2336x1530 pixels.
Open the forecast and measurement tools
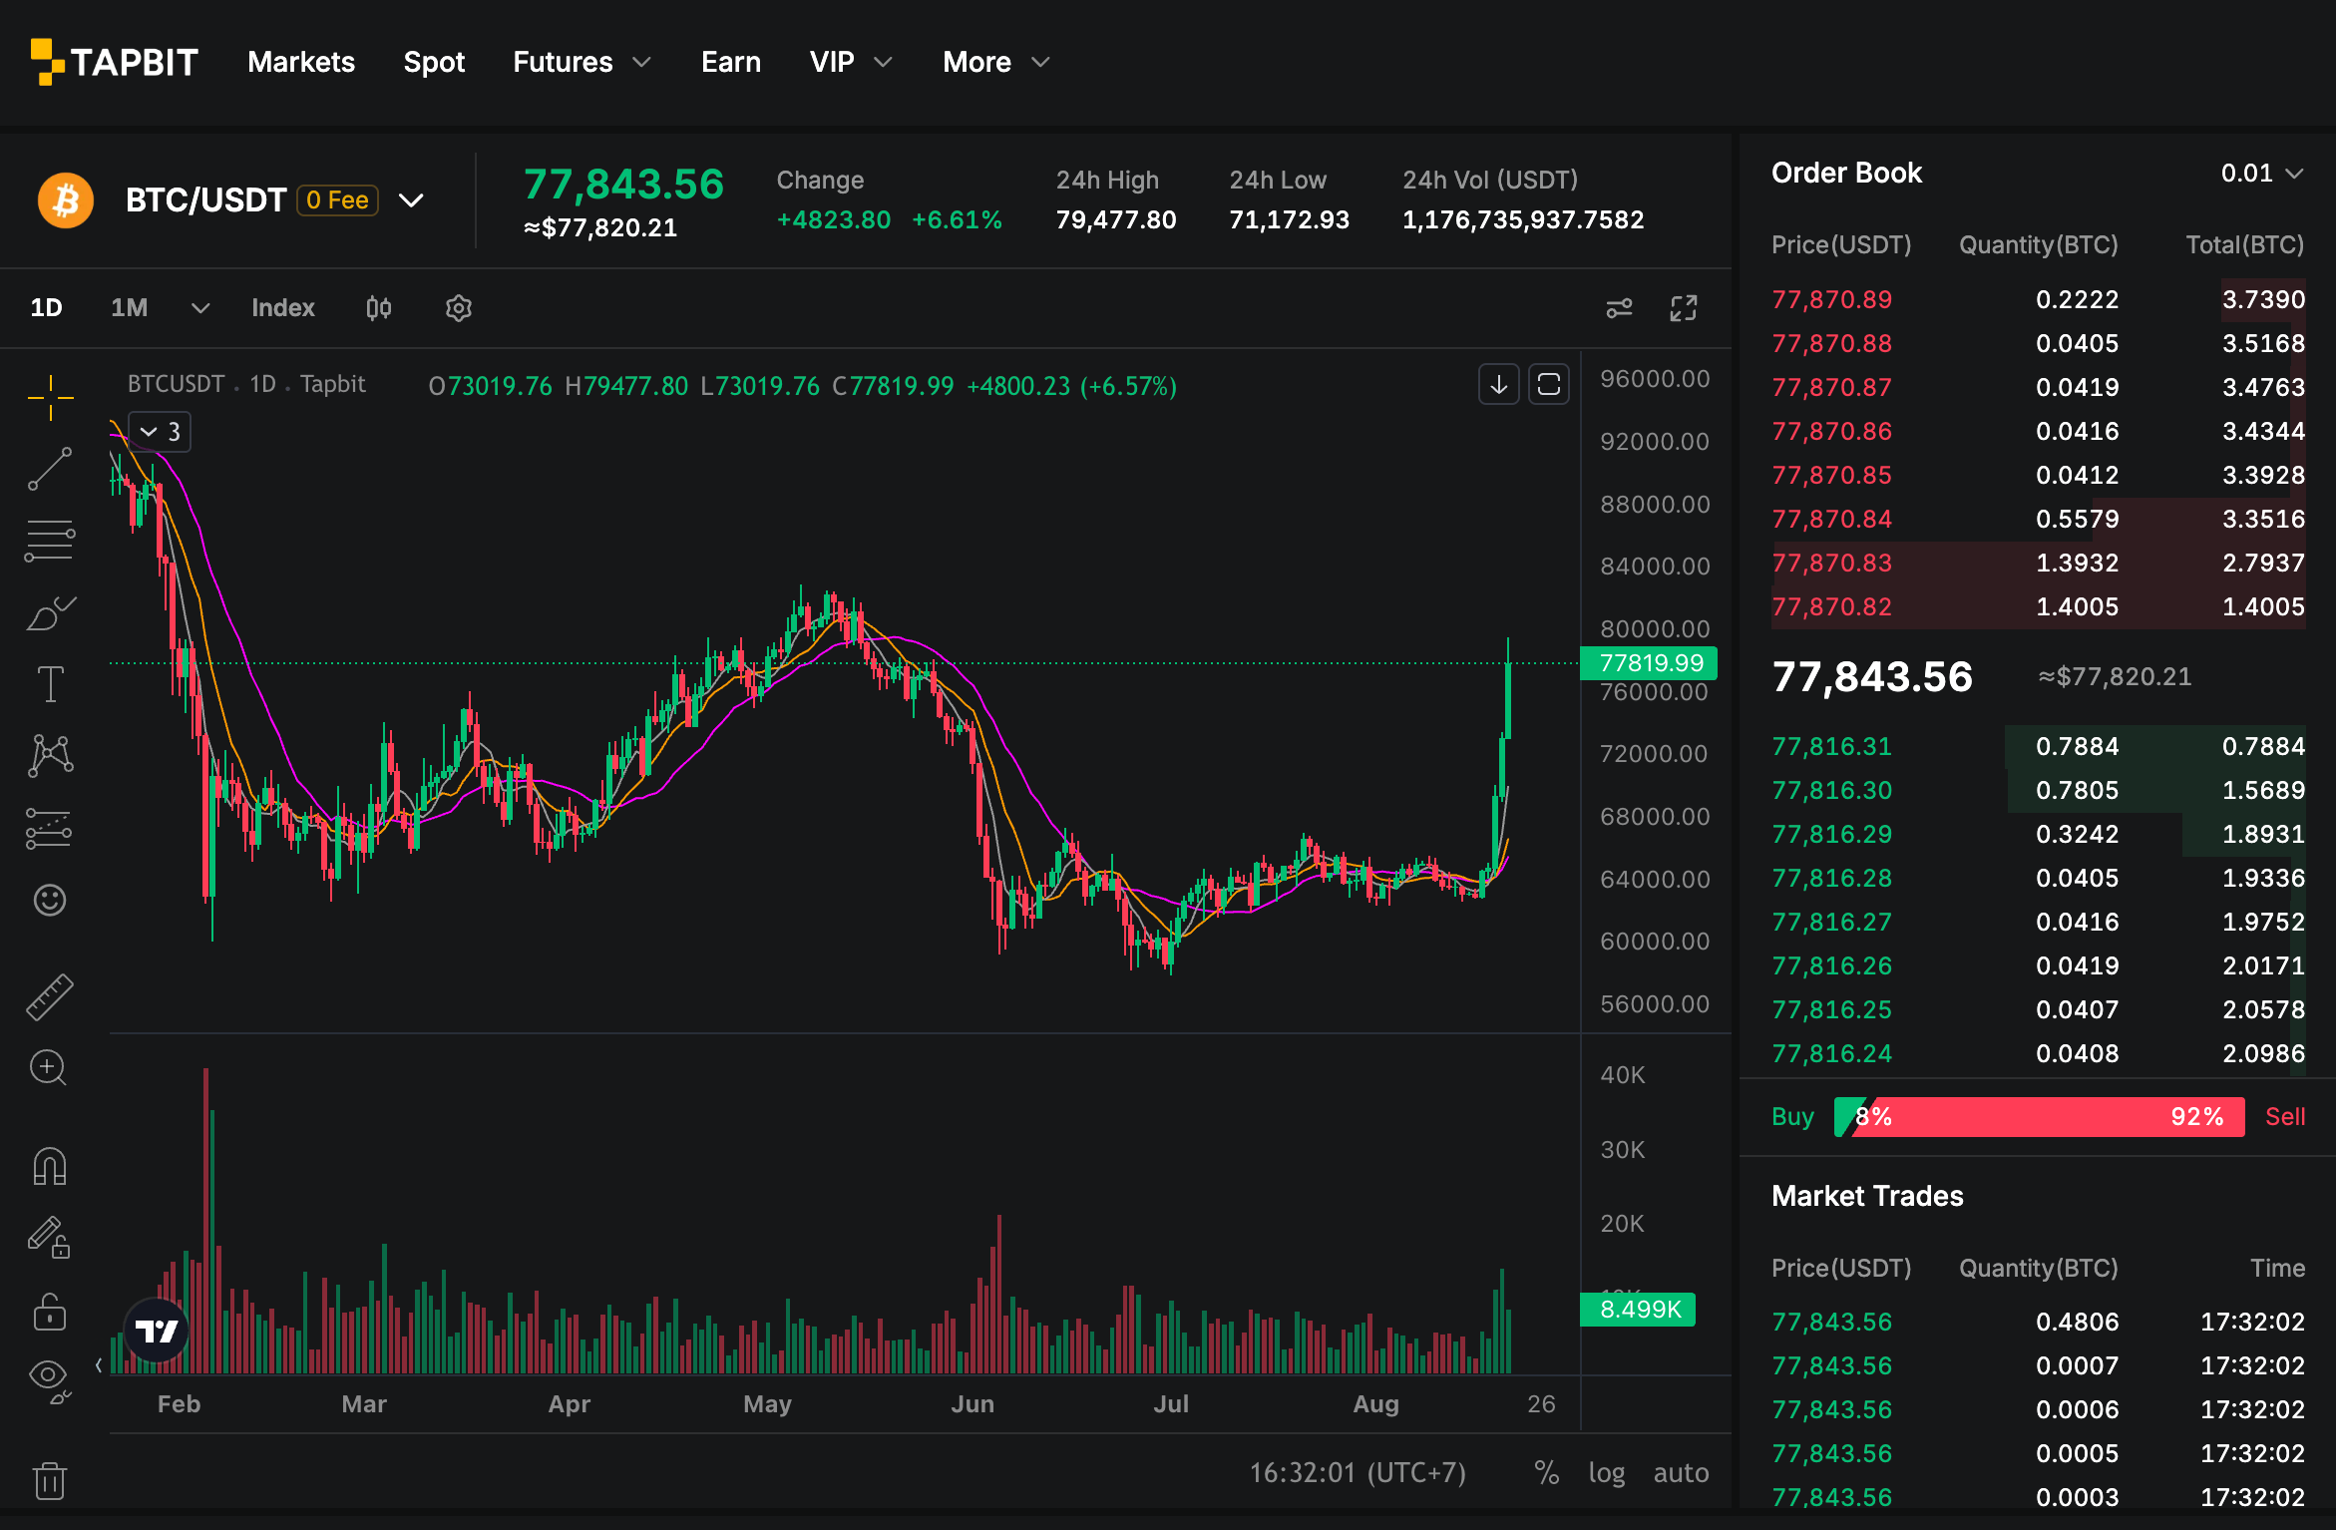coord(50,828)
